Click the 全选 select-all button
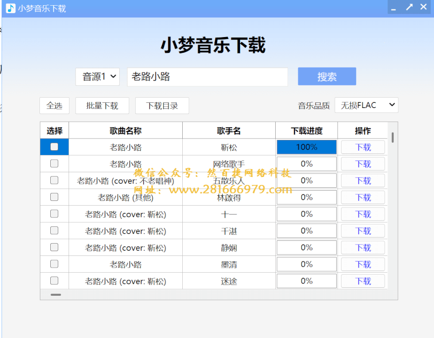This screenshot has width=434, height=338. (54, 106)
